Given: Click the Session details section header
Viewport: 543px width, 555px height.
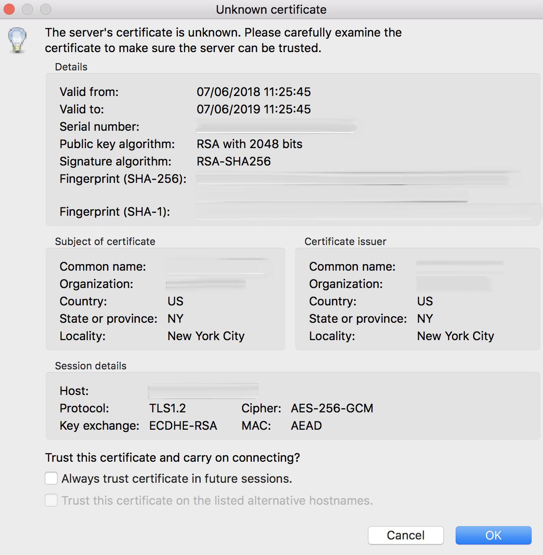Looking at the screenshot, I should tap(90, 366).
